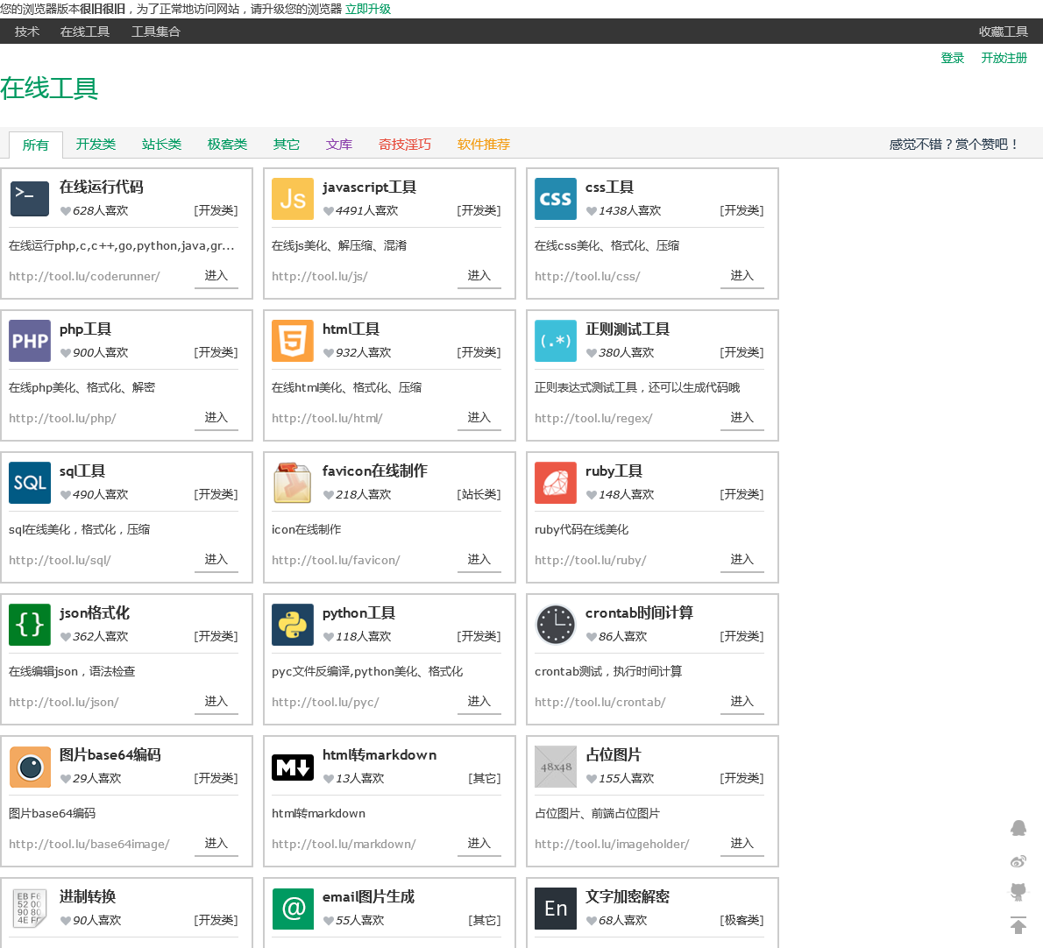Screen dimensions: 1043x948
Task: Switch to the 开发类 tab
Action: tap(96, 145)
